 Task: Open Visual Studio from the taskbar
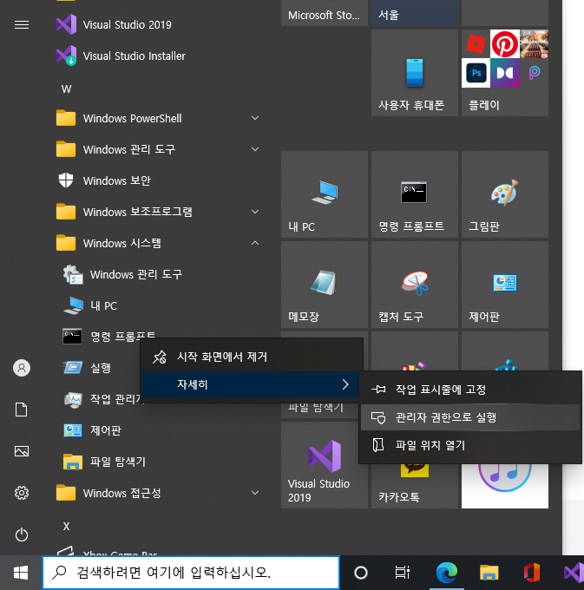[x=573, y=573]
